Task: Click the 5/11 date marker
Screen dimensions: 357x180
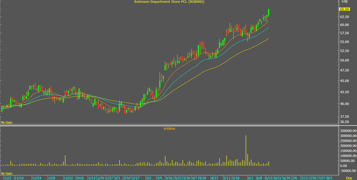Action: 227,178
